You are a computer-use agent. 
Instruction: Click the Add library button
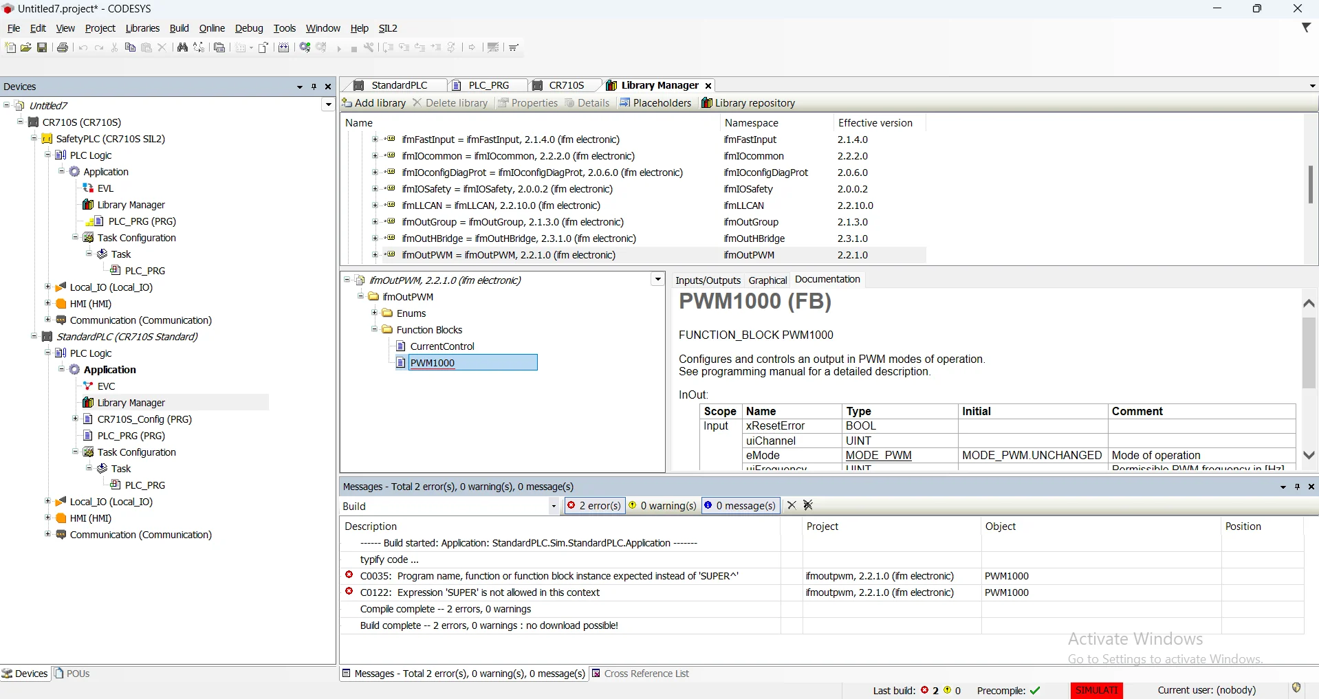tap(373, 103)
